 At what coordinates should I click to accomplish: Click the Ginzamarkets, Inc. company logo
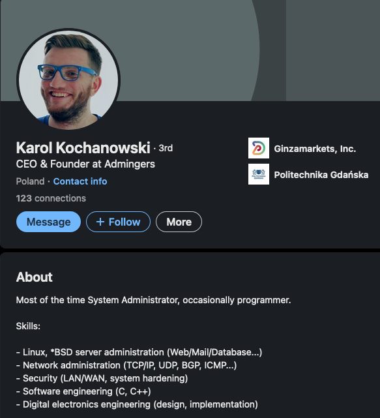pos(259,148)
